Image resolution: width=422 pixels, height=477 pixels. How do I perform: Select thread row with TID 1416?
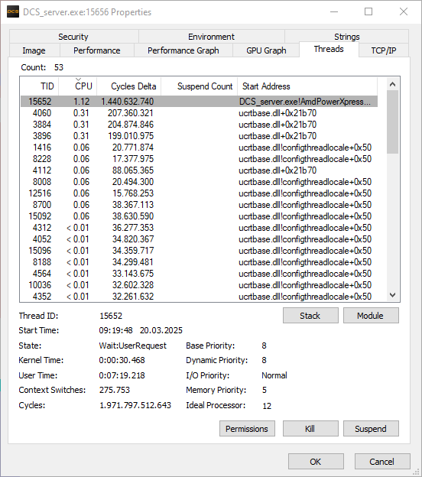199,148
